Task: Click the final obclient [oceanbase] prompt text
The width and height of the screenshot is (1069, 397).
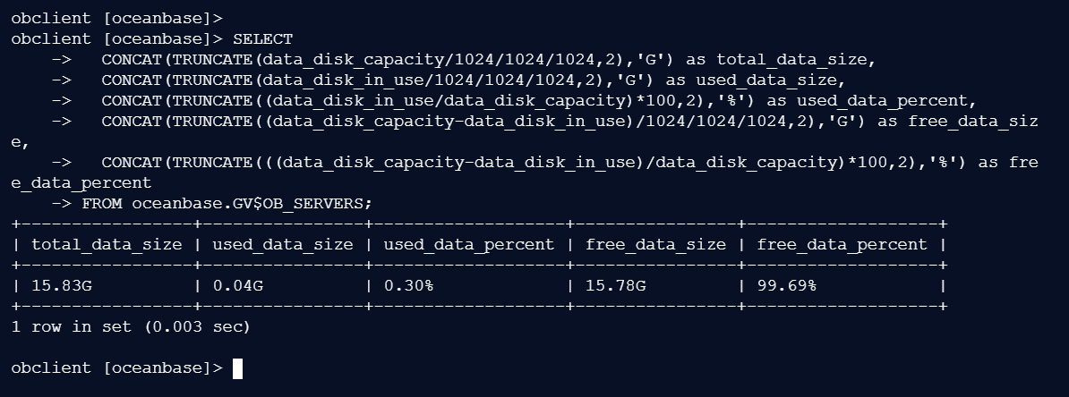Action: click(116, 368)
